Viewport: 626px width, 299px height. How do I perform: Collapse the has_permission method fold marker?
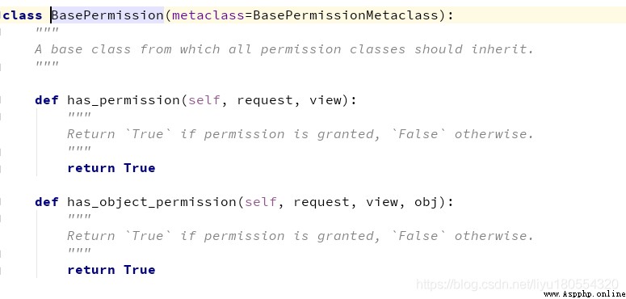click(x=1, y=100)
